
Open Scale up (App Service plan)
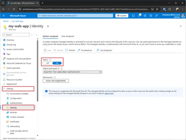point(19,132)
